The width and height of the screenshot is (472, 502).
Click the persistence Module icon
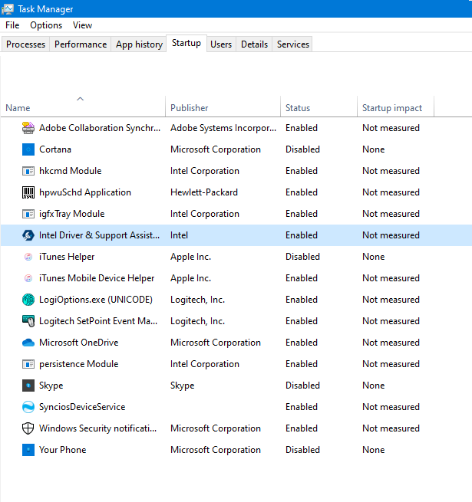(x=28, y=364)
